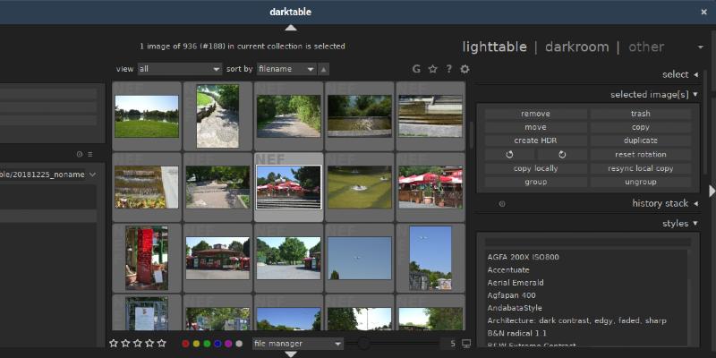The height and width of the screenshot is (358, 716).
Task: Rotate selected image clockwise
Action: 562,155
